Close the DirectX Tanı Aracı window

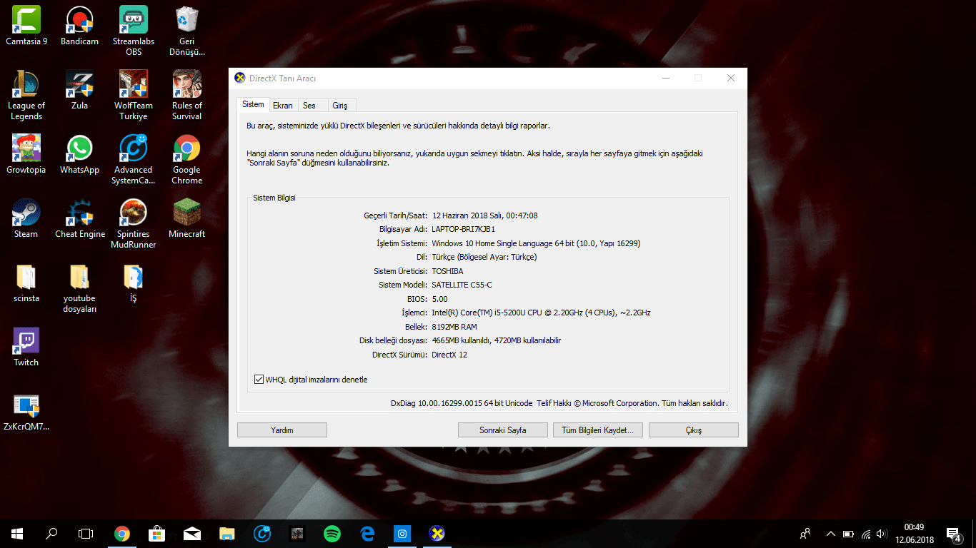tap(731, 78)
